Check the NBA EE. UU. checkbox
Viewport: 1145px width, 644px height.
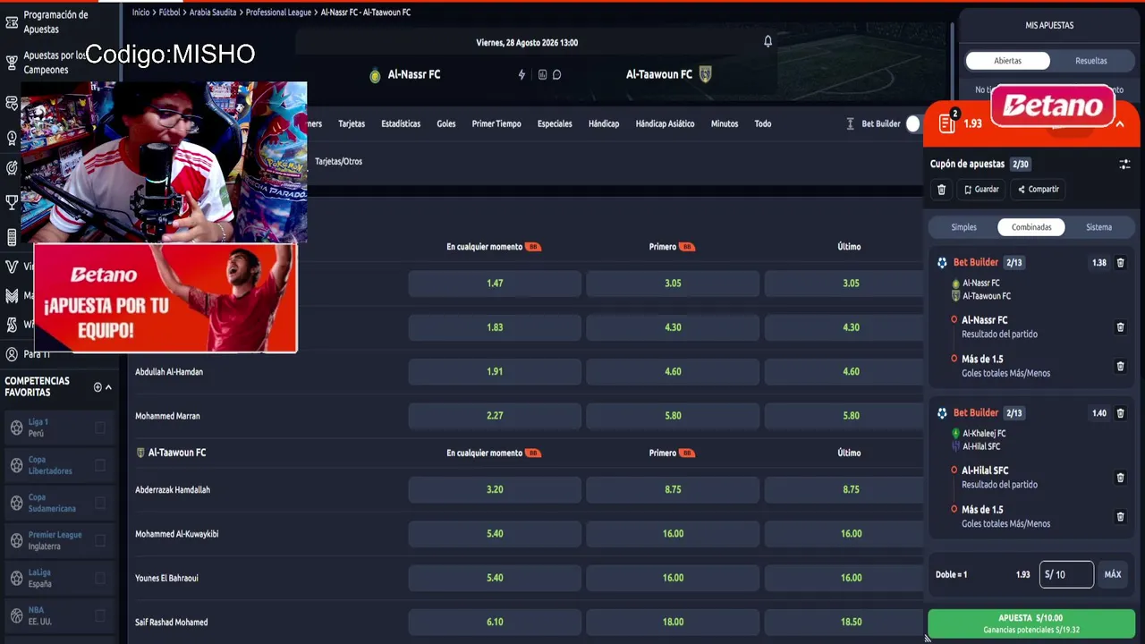click(x=100, y=615)
